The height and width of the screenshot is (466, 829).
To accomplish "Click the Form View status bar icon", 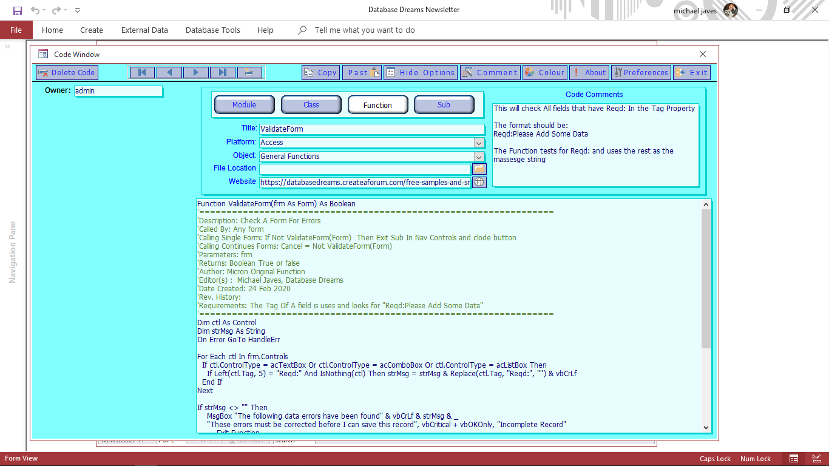I will pos(793,459).
